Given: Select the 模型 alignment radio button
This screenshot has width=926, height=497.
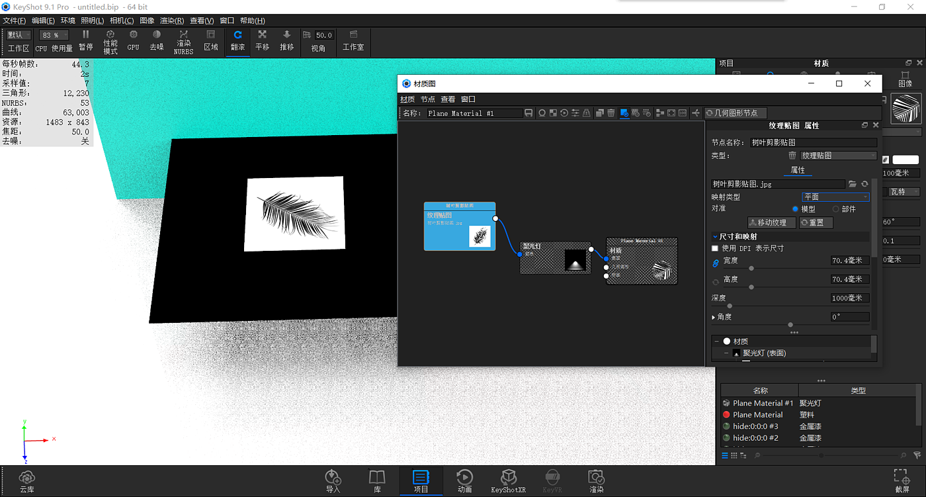Looking at the screenshot, I should coord(796,209).
